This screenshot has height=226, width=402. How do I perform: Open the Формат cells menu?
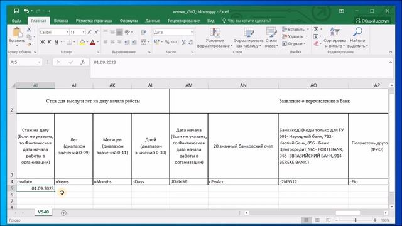click(294, 44)
